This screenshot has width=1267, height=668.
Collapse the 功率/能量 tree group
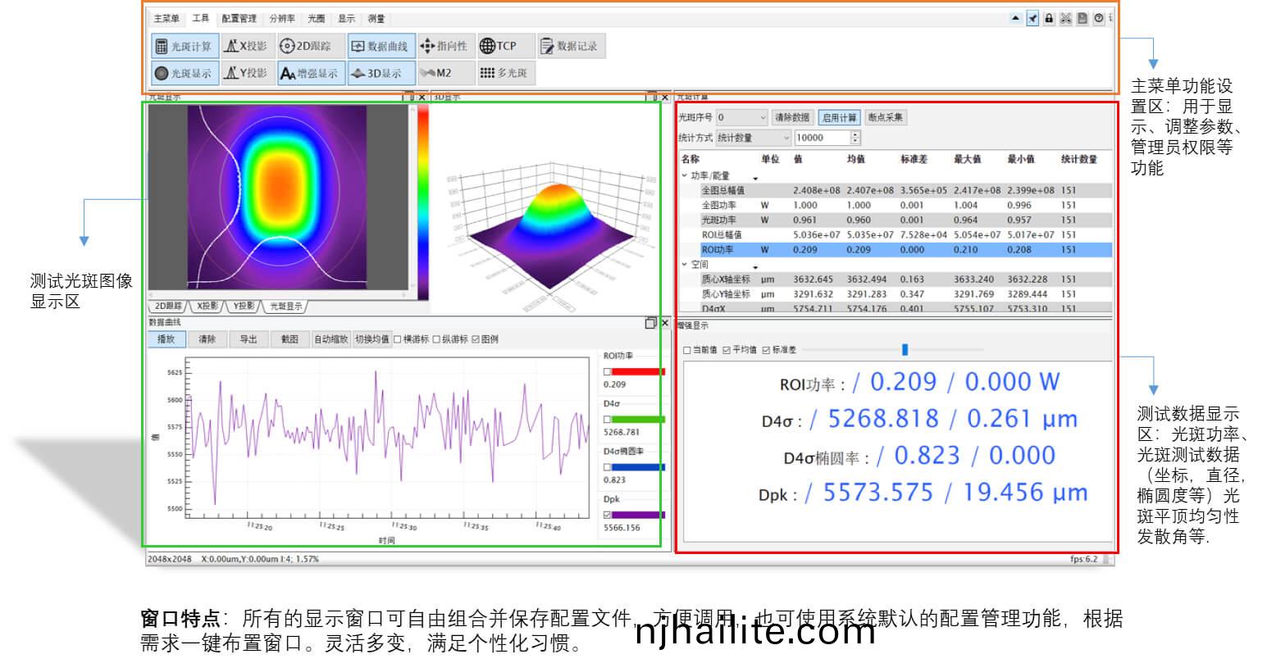pyautogui.click(x=685, y=175)
